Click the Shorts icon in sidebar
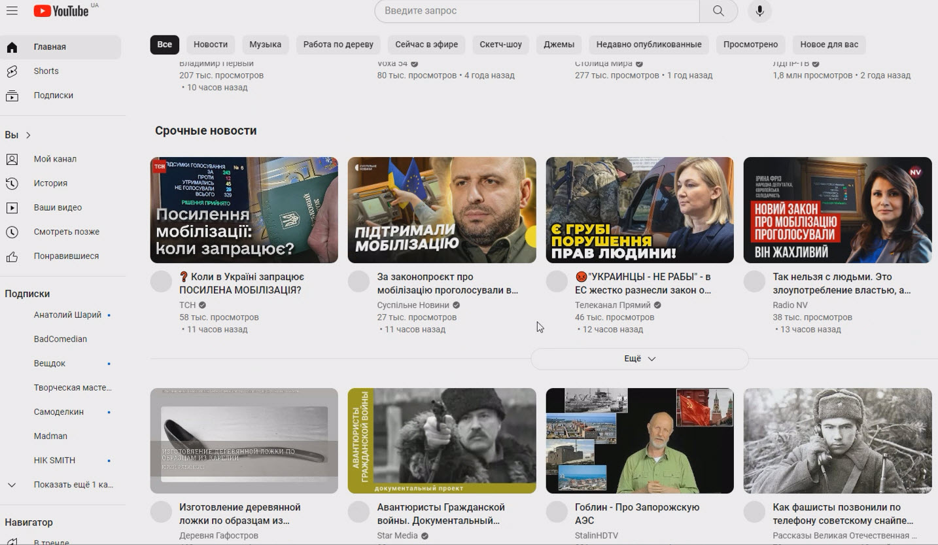The width and height of the screenshot is (938, 545). pyautogui.click(x=12, y=71)
